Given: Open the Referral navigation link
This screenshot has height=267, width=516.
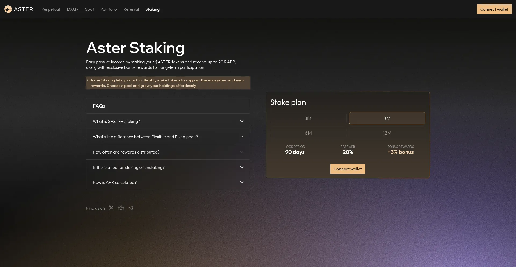Looking at the screenshot, I should point(131,9).
